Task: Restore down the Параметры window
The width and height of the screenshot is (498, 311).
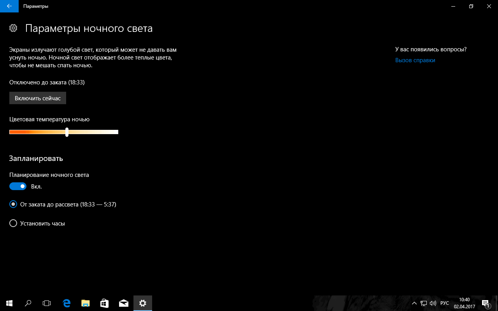Action: [x=471, y=6]
